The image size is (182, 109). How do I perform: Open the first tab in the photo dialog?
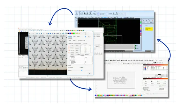click(x=70, y=37)
